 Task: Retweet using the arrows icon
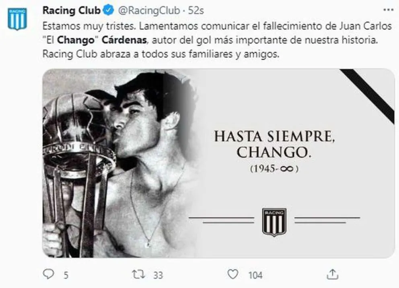(139, 274)
